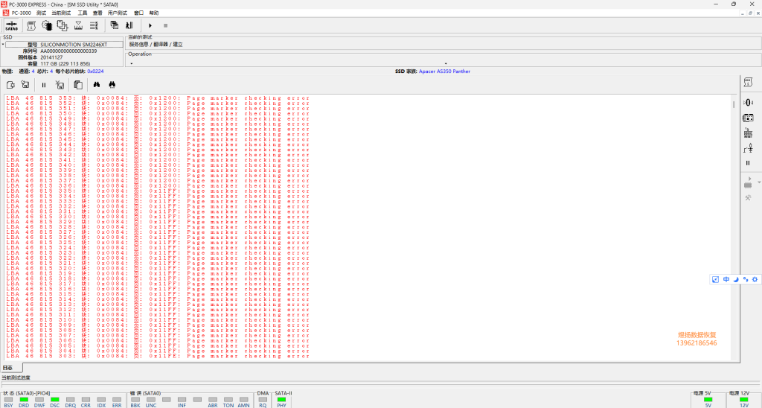Open the 查看 menu
Image resolution: width=762 pixels, height=408 pixels.
(97, 13)
